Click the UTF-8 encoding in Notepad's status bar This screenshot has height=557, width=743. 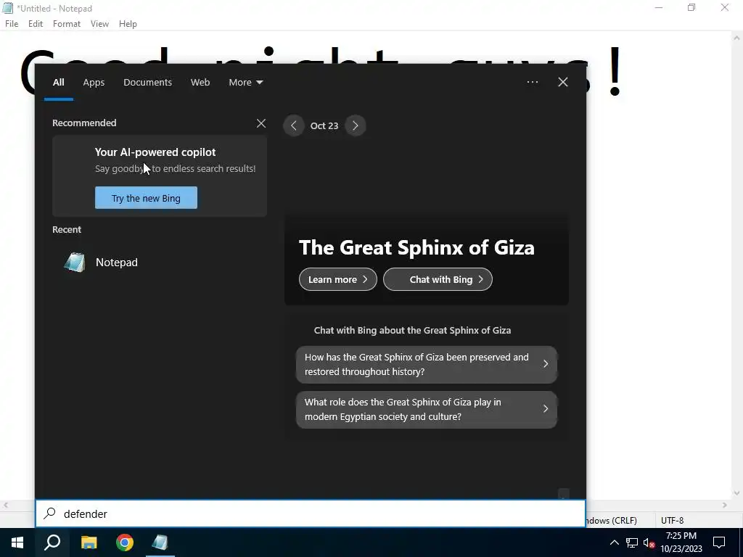pos(672,520)
